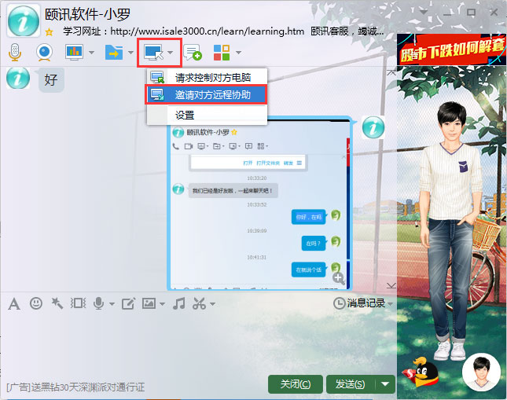Image resolution: width=507 pixels, height=400 pixels.
Task: Click the contact avatar in the title area
Action: point(24,20)
